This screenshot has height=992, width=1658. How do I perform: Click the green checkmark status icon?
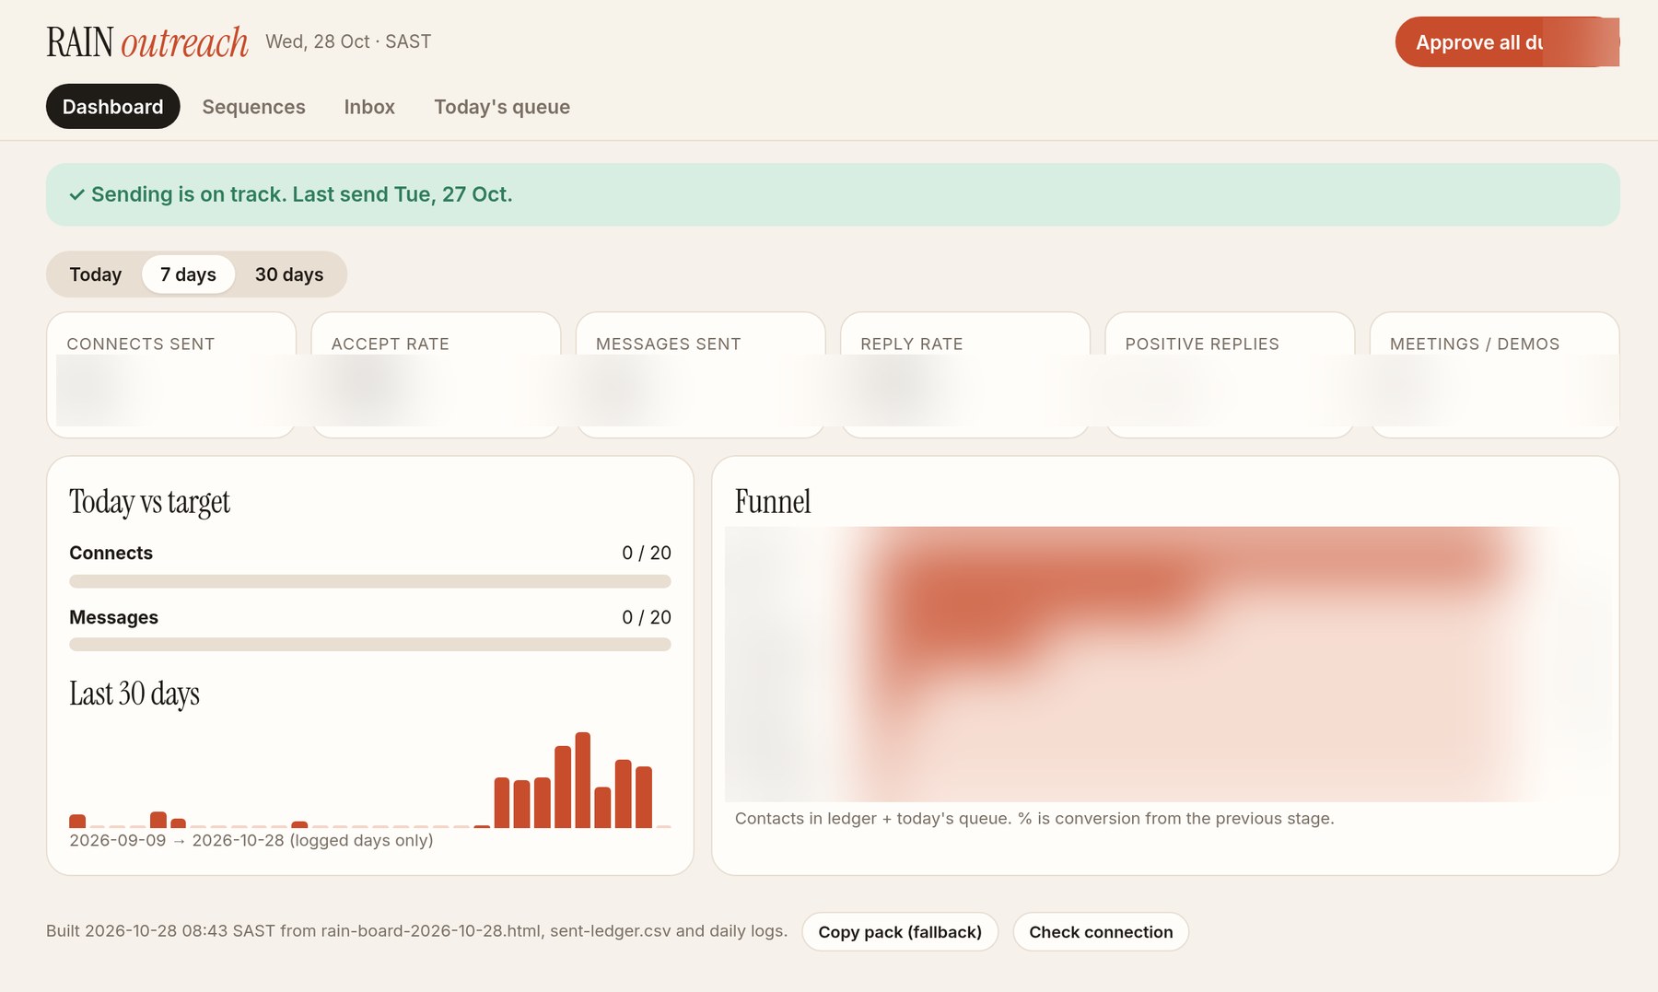[x=77, y=194]
